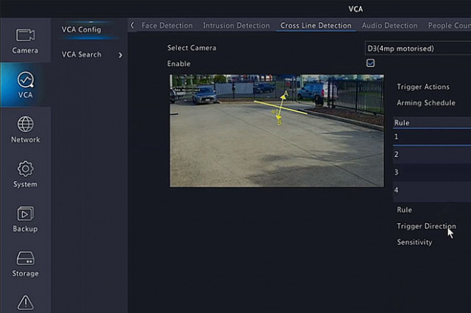
Task: Select VCA Config menu item
Action: click(x=81, y=29)
